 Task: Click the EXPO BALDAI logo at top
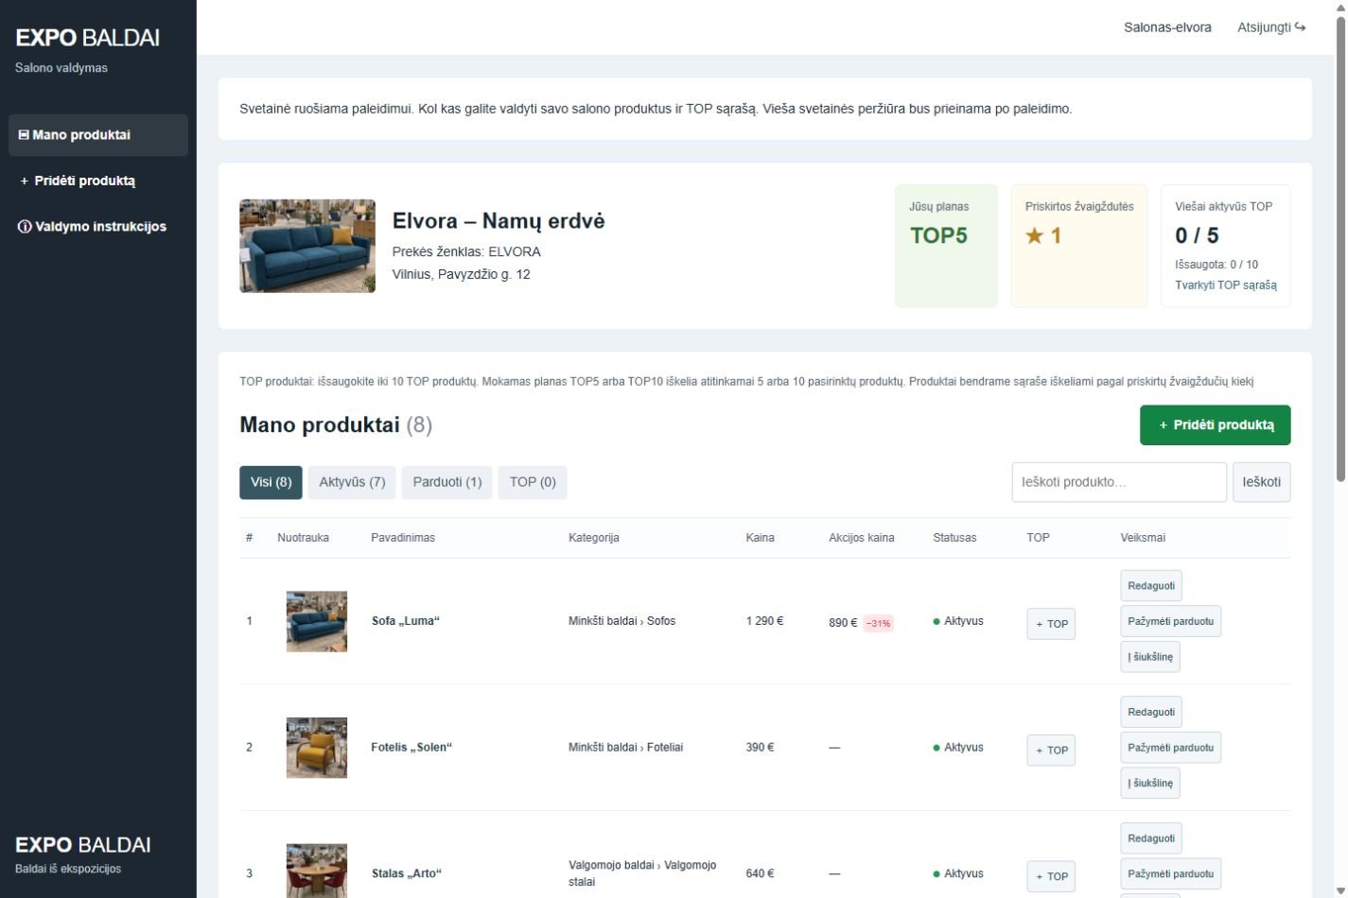tap(87, 38)
